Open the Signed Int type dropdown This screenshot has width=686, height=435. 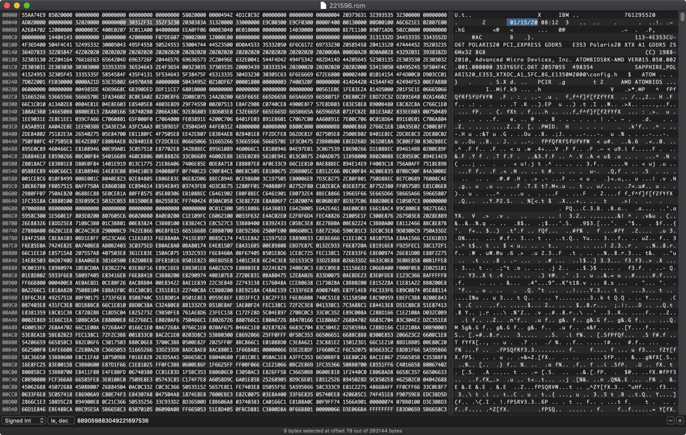tap(24, 421)
